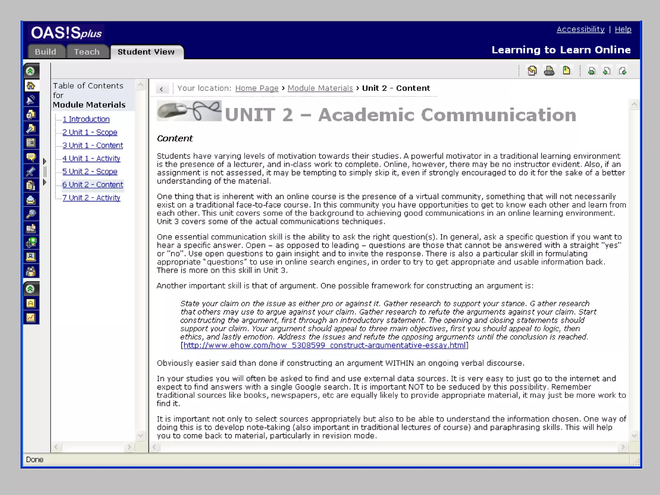Click the bookmark page icon
Screen dimensions: 660x495
point(566,71)
